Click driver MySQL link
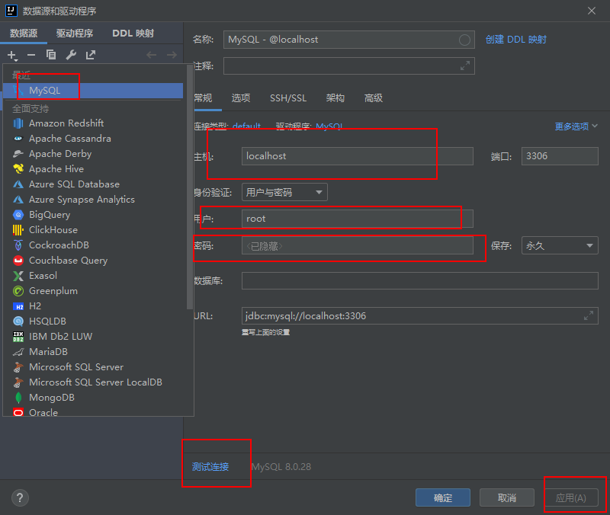610x515 pixels. 329,126
